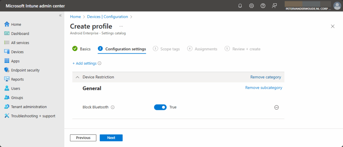Screen dimensions: 343x147
Task: Click the Remove subcategory link
Action: pyautogui.click(x=264, y=88)
